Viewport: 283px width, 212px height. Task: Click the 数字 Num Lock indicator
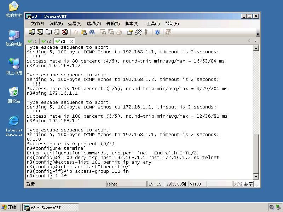coord(249,184)
